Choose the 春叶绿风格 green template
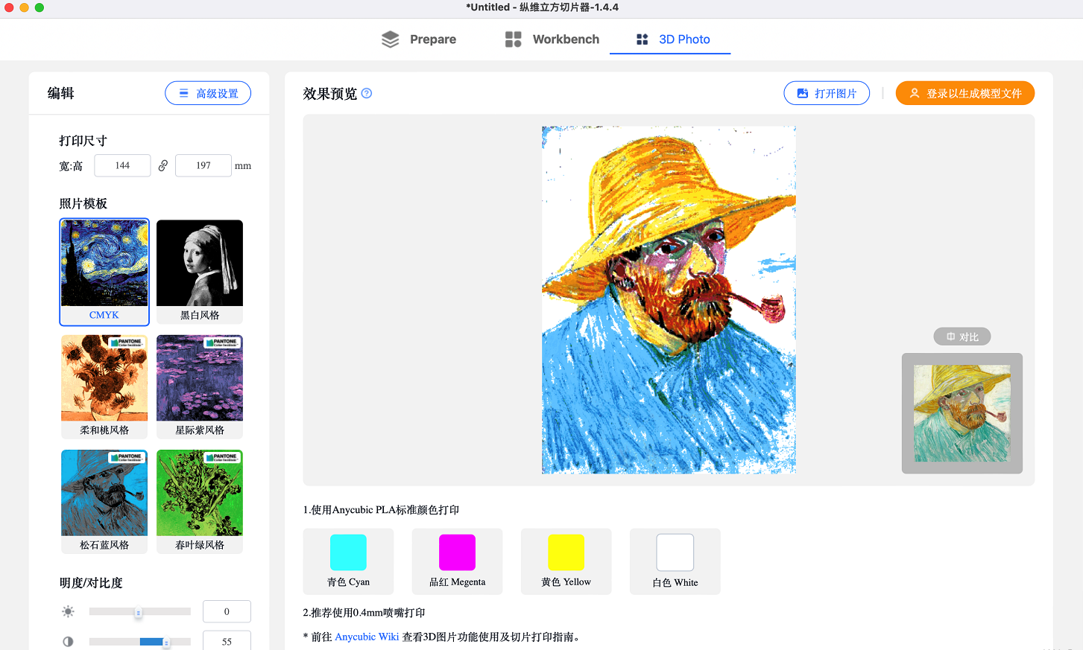The width and height of the screenshot is (1083, 650). (200, 501)
